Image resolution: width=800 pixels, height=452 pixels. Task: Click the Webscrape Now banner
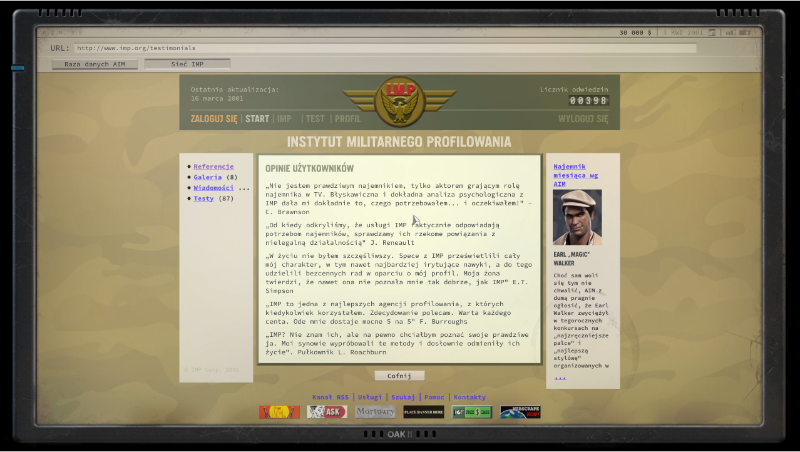pos(520,412)
